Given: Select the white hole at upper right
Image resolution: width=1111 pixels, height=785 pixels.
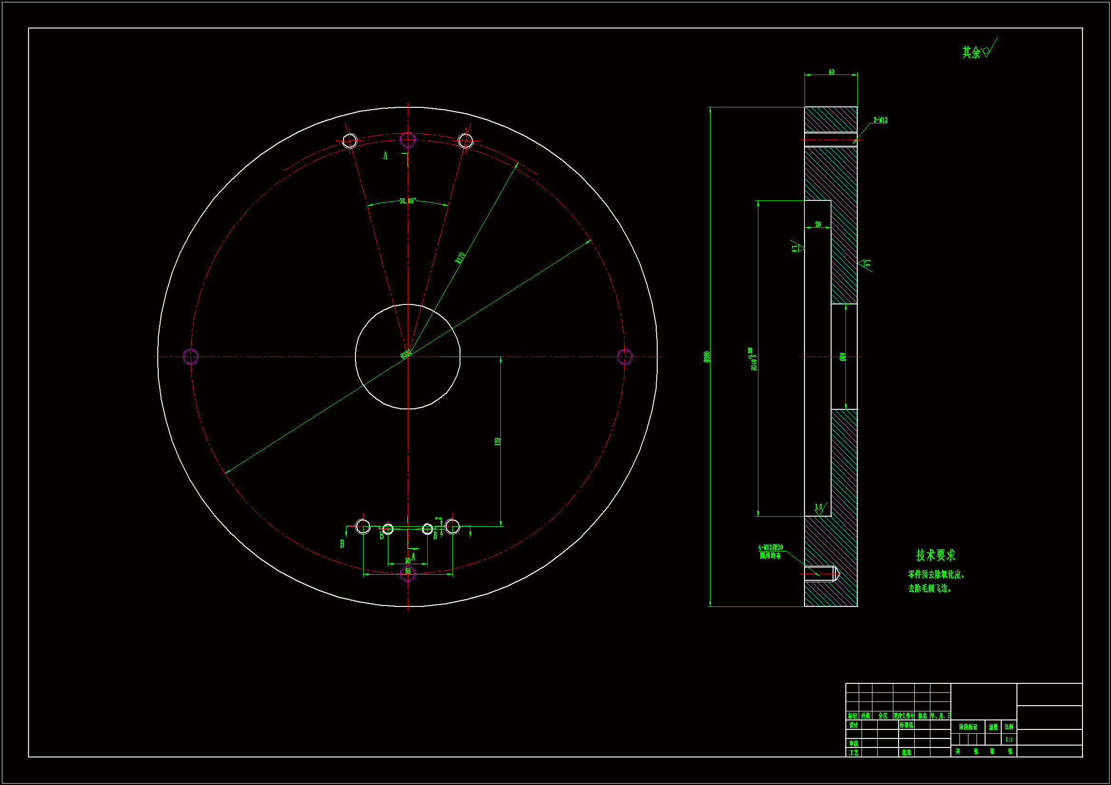Looking at the screenshot, I should [x=465, y=141].
